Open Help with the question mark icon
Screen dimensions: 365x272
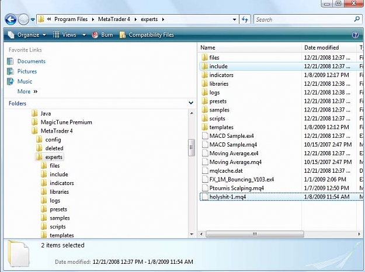tap(355, 35)
